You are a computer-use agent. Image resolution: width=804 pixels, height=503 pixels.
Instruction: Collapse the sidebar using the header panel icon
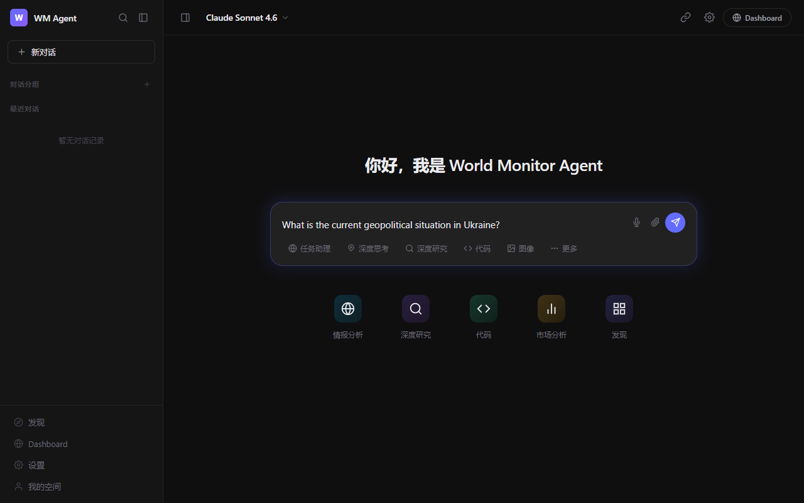coord(143,18)
